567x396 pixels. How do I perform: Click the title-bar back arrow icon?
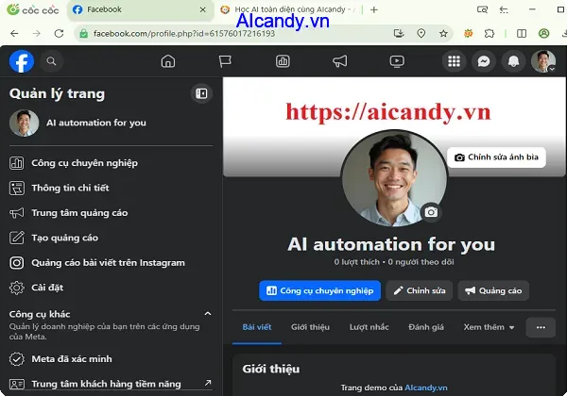[504, 9]
